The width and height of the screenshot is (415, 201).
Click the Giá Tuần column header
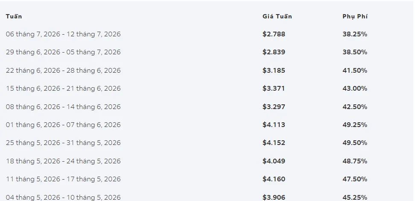coord(277,16)
